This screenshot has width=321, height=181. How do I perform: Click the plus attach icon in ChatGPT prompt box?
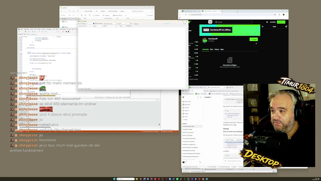click(x=225, y=161)
